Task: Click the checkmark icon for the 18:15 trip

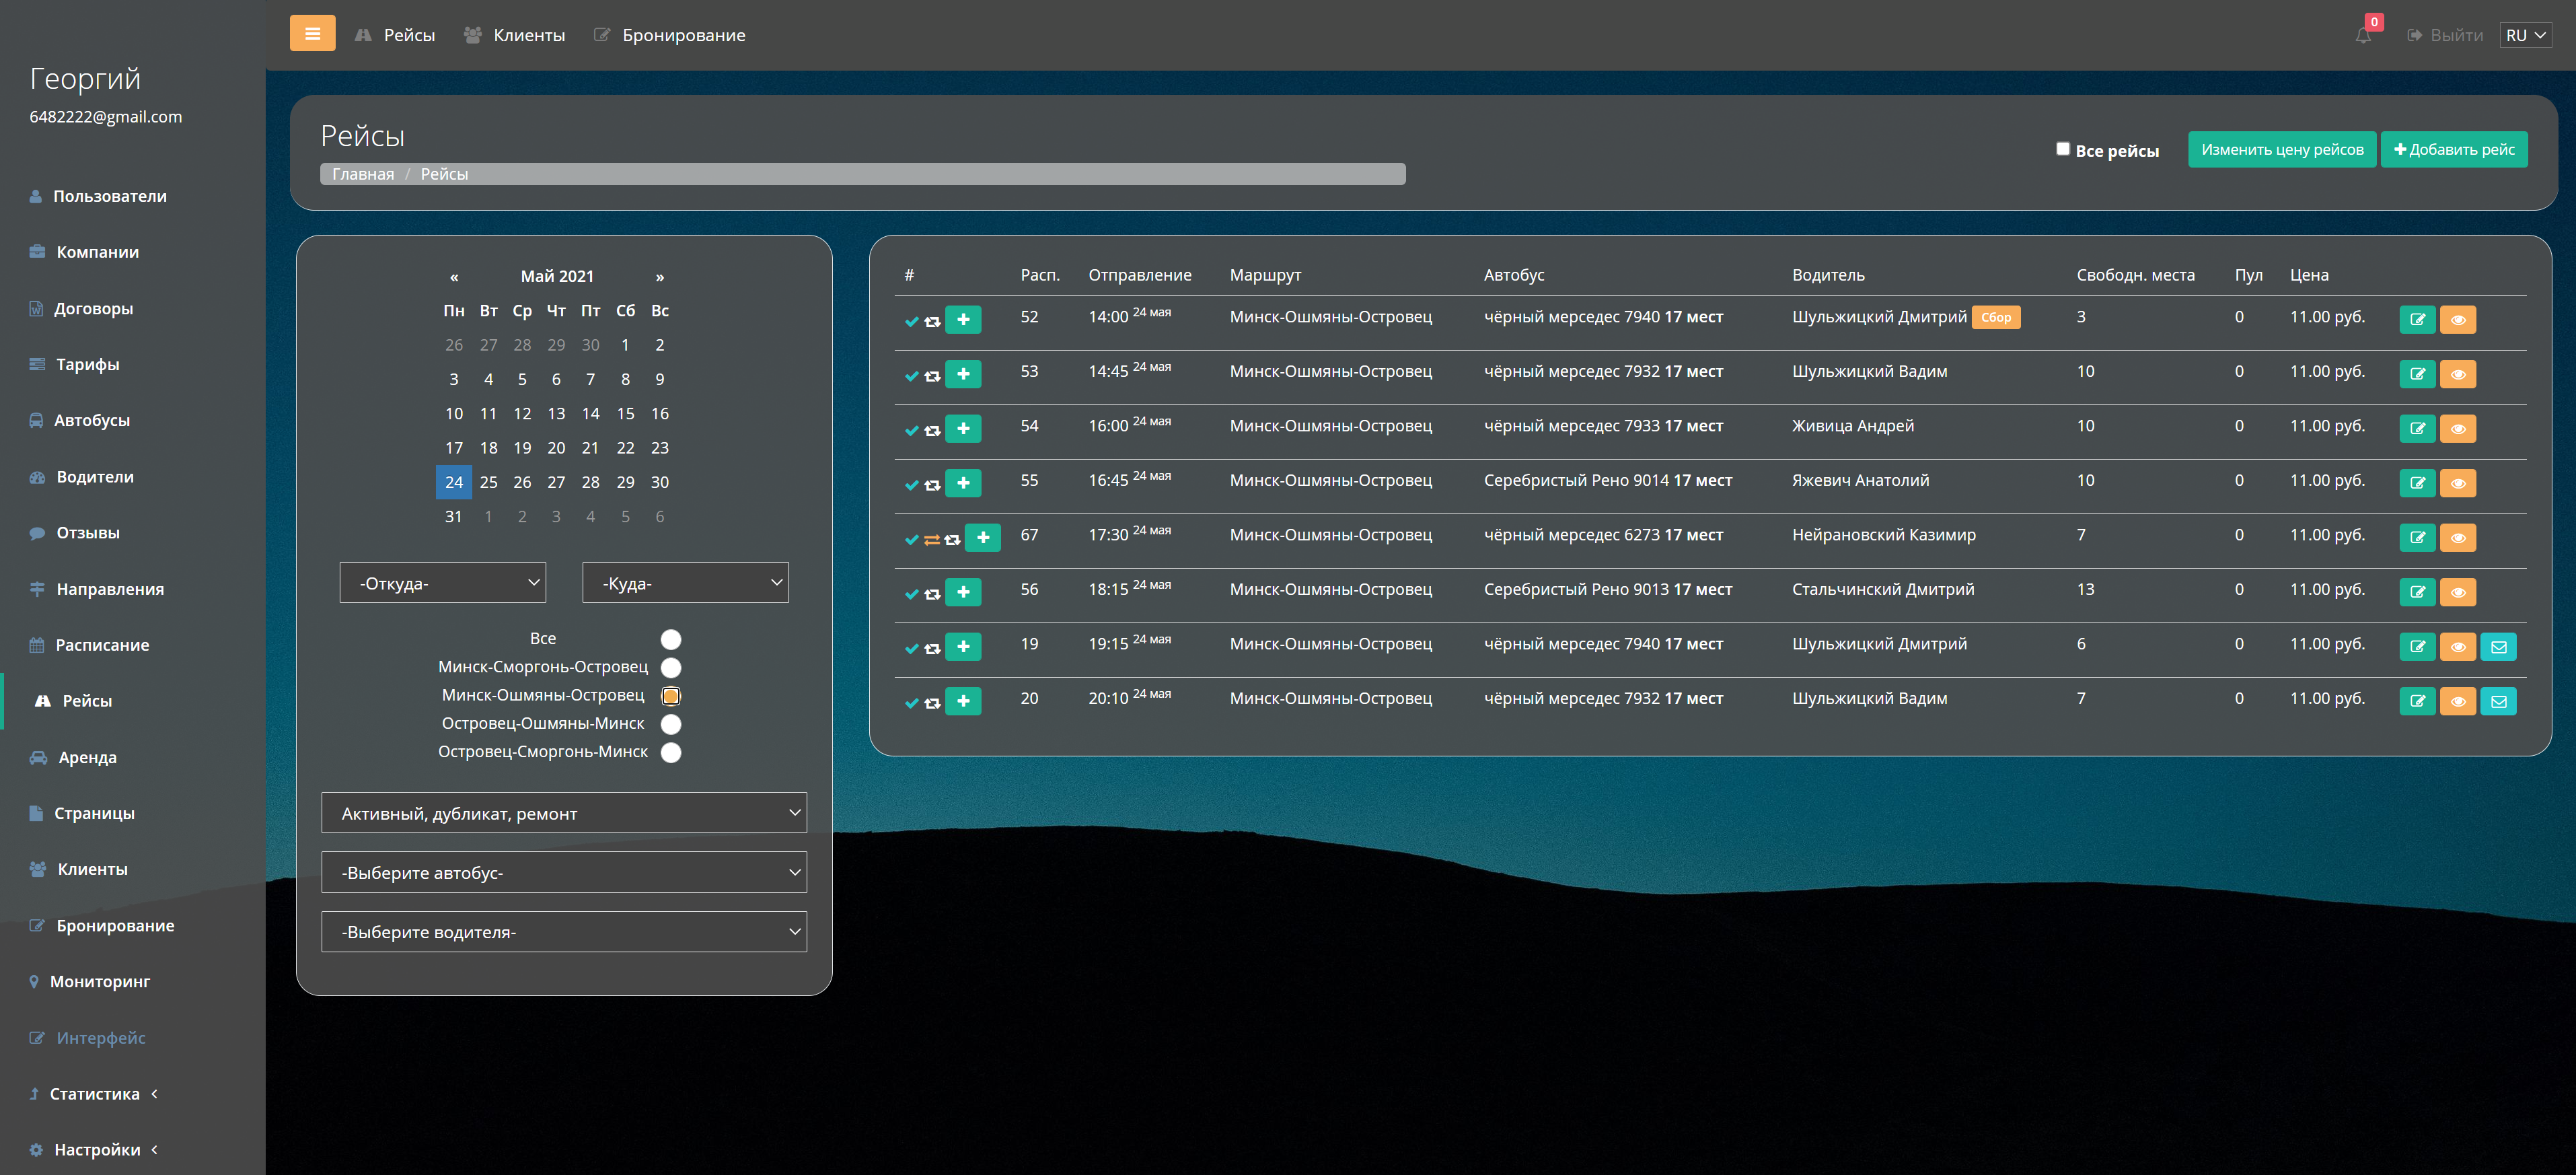Action: point(911,594)
